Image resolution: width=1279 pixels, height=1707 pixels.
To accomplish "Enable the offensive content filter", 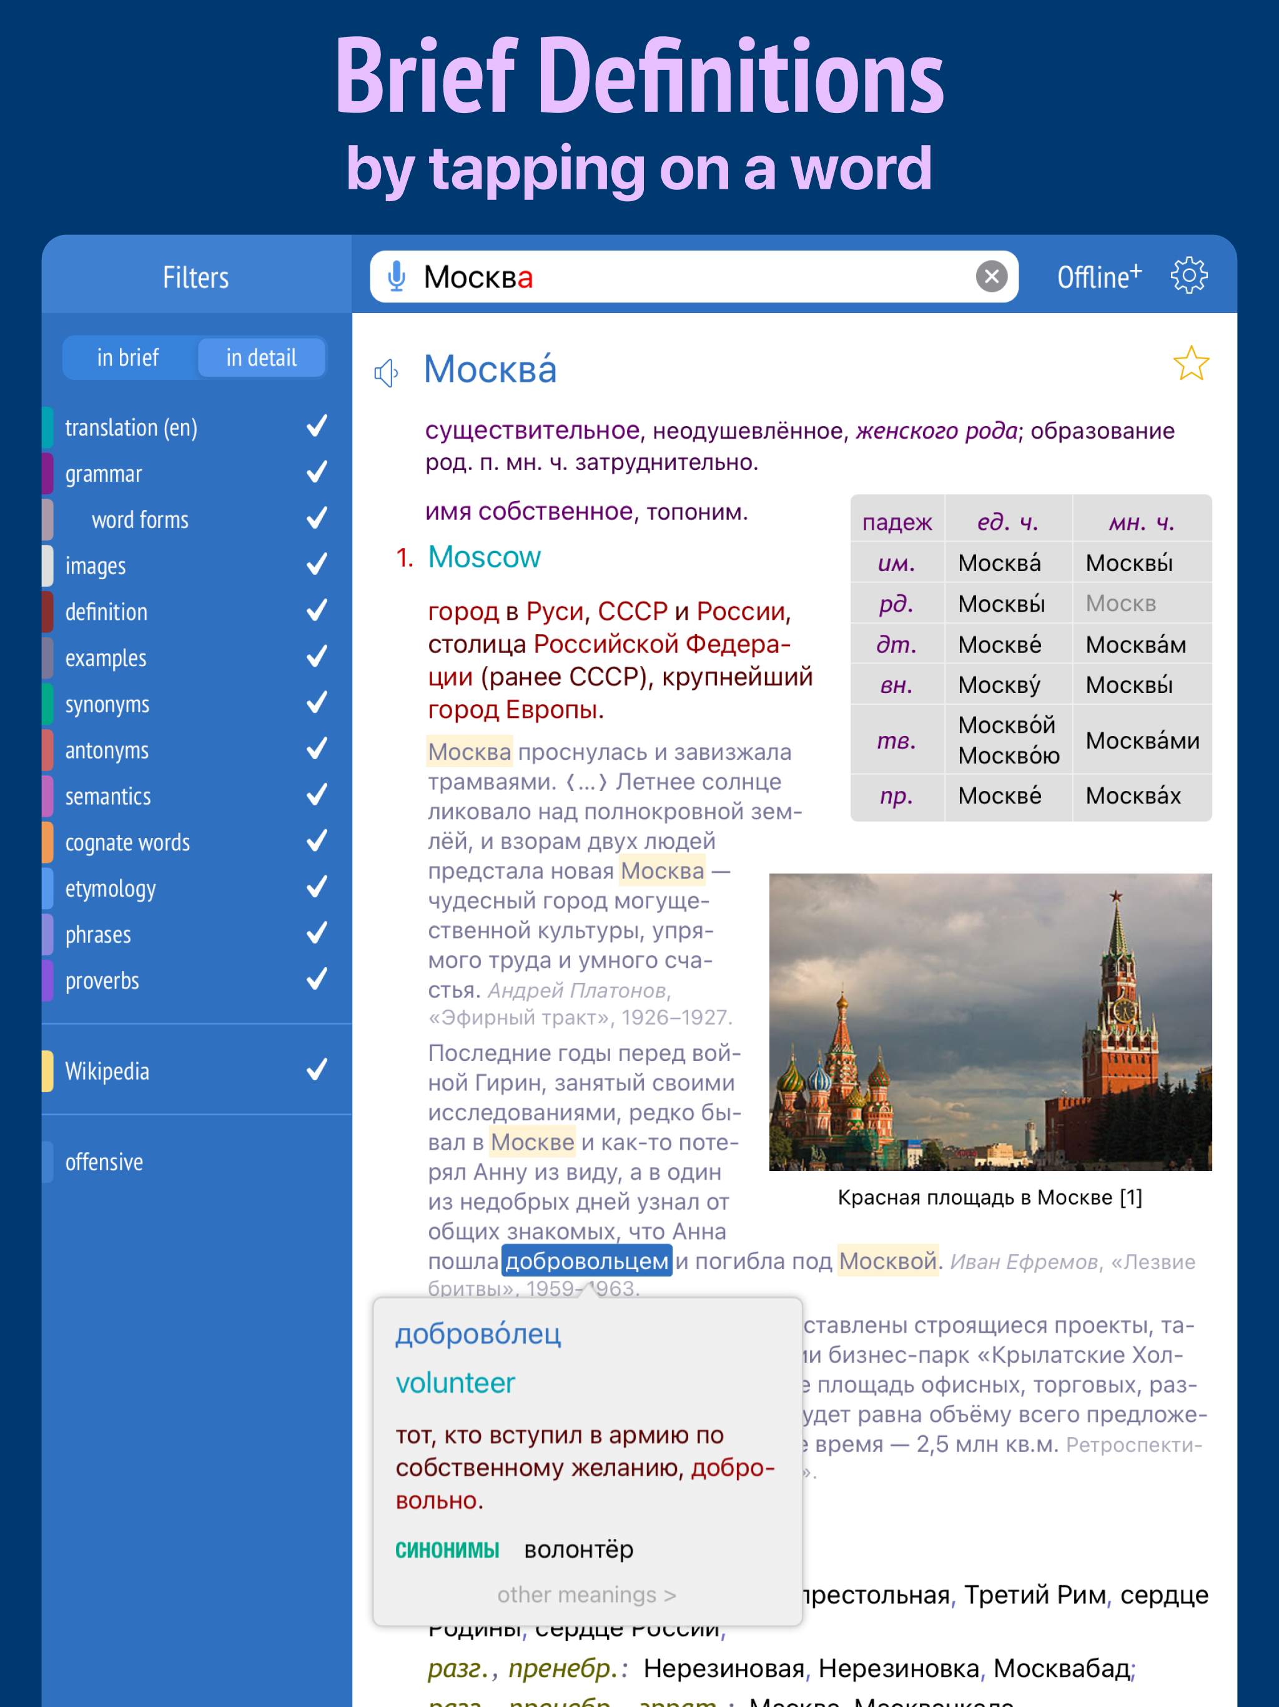I will click(x=104, y=1162).
